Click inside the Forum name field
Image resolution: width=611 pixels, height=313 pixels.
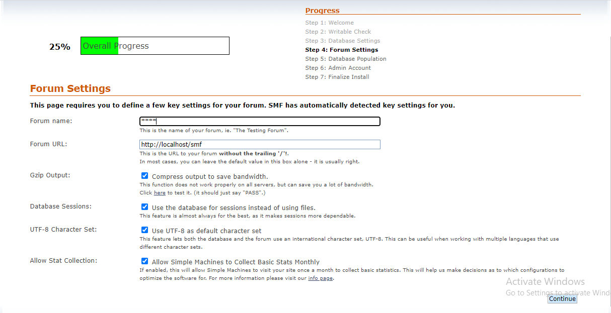pos(260,121)
